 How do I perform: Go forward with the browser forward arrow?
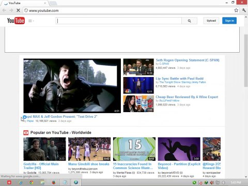tap(11, 10)
